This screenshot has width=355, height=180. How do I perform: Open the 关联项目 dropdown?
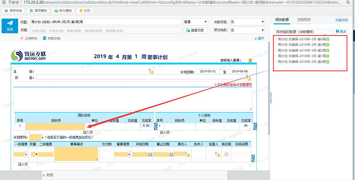[247, 21]
